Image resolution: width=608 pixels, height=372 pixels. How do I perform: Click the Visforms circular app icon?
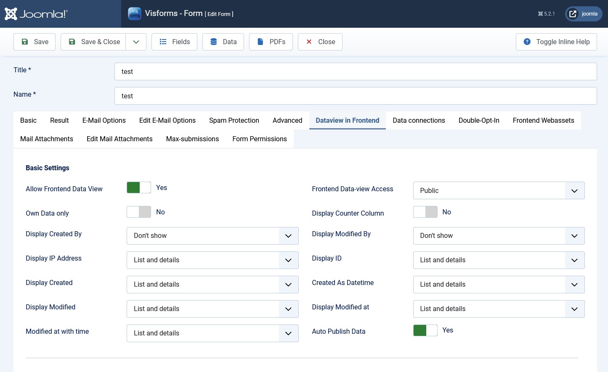pos(135,13)
